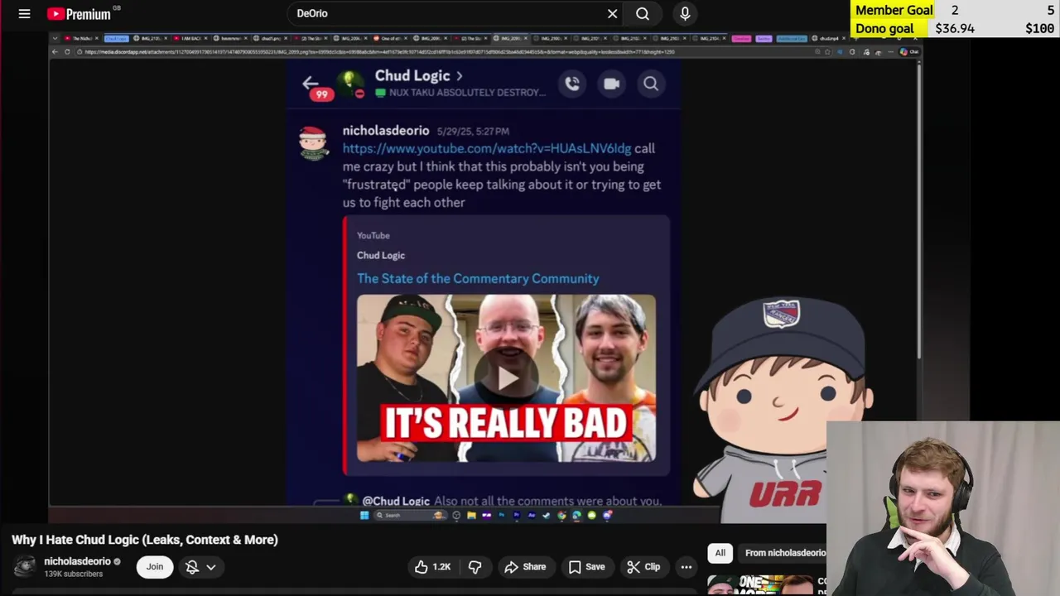Screen dimensions: 1060x596
Task: Clear the search query with X
Action: pyautogui.click(x=612, y=13)
